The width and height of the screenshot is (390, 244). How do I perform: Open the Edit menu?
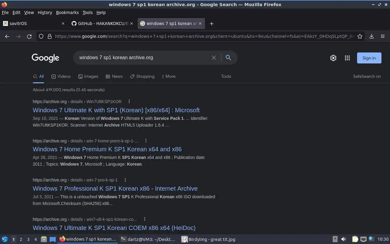click(x=16, y=13)
